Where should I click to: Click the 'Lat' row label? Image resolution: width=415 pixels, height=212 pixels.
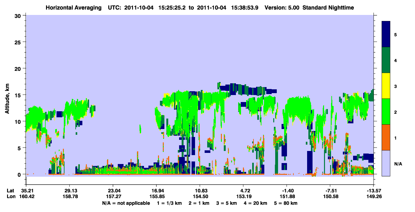pyautogui.click(x=11, y=191)
